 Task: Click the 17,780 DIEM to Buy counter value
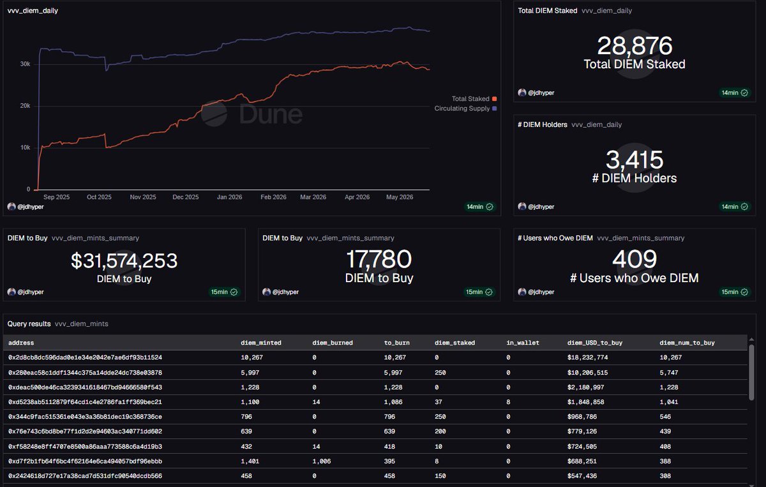coord(379,259)
